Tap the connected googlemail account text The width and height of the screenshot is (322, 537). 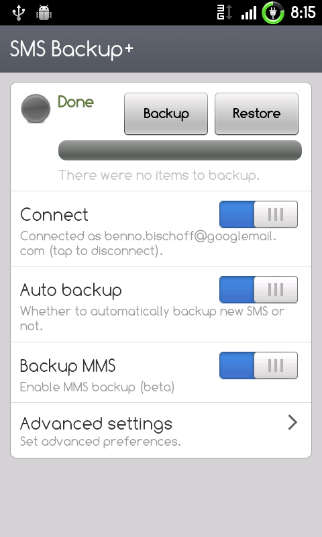click(x=148, y=244)
